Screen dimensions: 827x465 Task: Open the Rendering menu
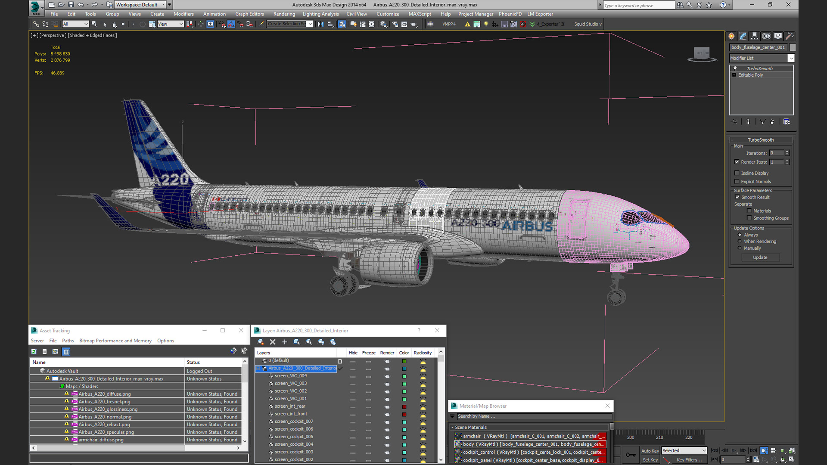284,14
